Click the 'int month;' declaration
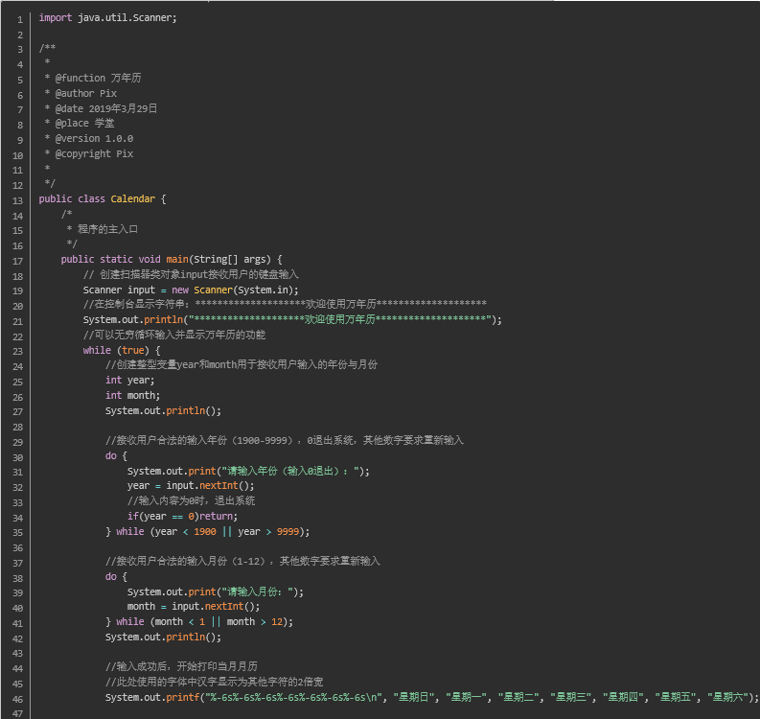760x719 pixels. (x=133, y=396)
